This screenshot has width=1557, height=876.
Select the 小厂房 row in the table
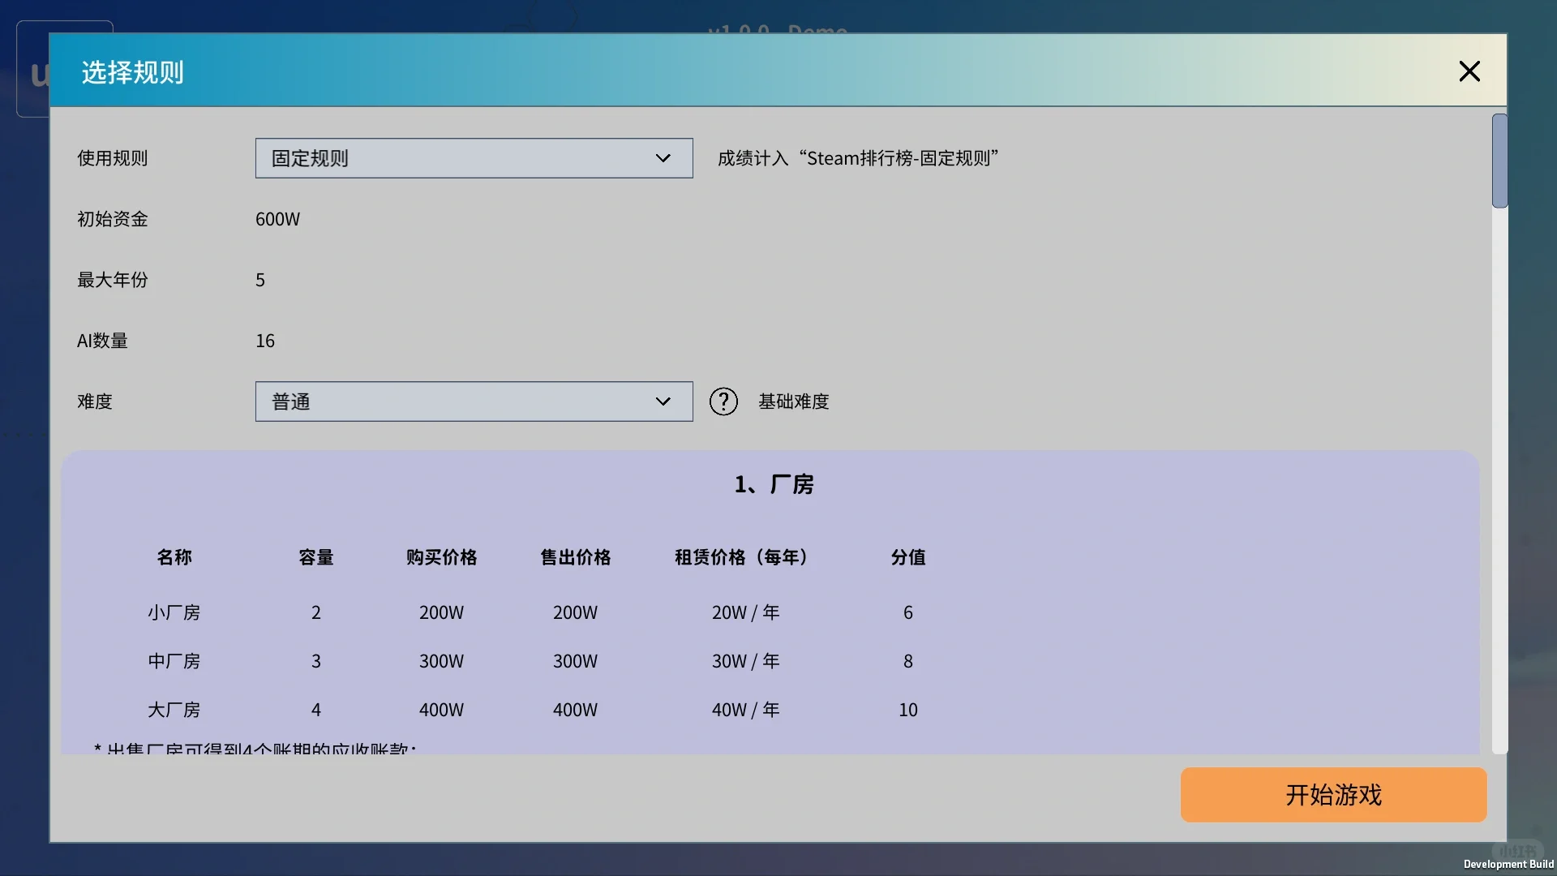click(174, 612)
